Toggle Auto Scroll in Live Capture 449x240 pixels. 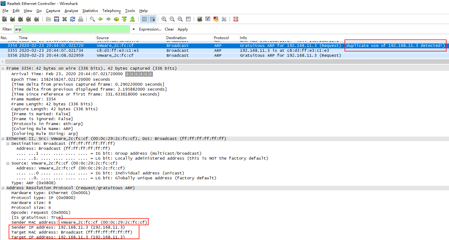(152, 19)
